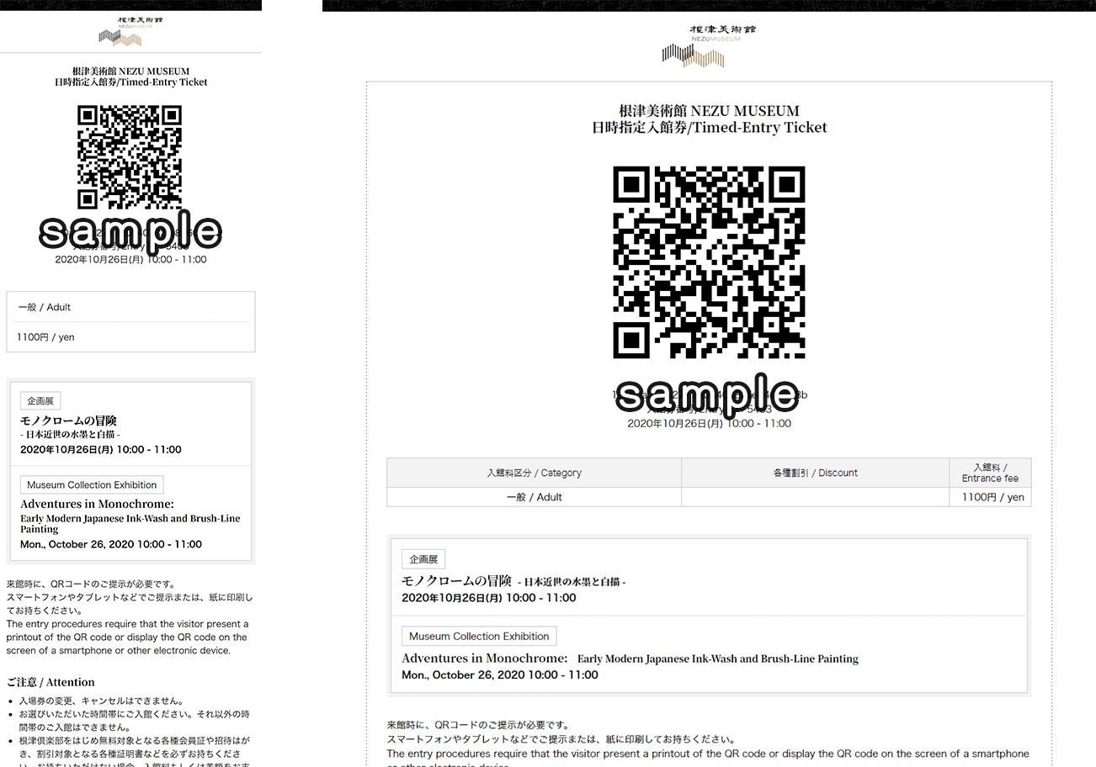
Task: Click the 入館料区分 / Category column header
Action: point(534,473)
